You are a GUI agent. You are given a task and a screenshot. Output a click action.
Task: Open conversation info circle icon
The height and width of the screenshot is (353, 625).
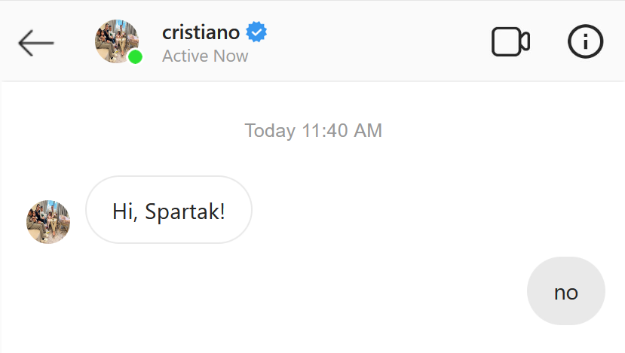click(585, 42)
